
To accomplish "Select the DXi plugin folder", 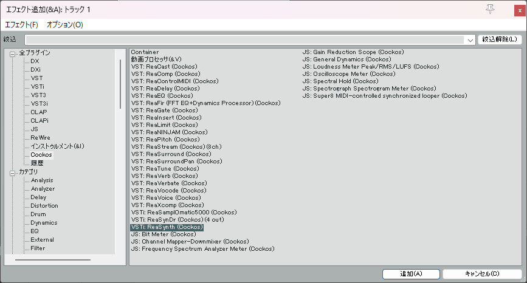I will pyautogui.click(x=35, y=69).
